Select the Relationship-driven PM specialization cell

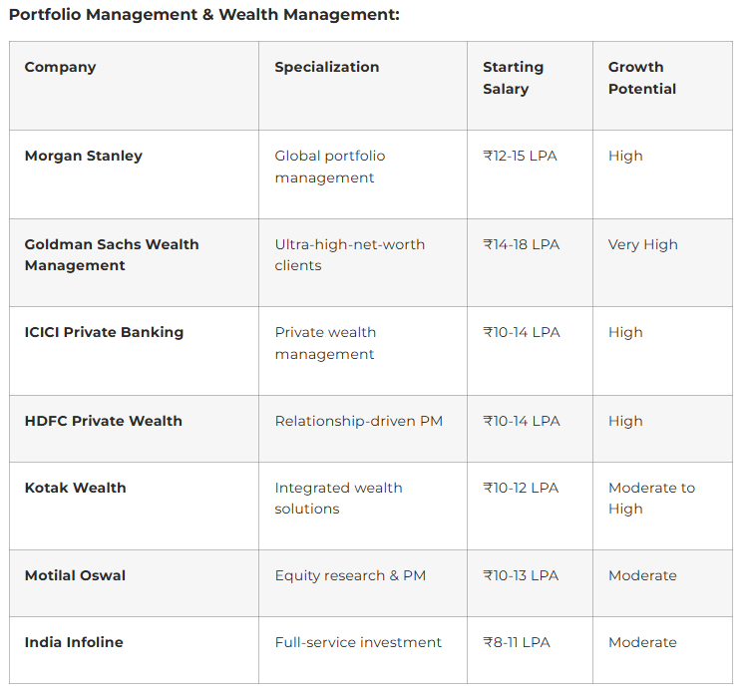tap(358, 421)
